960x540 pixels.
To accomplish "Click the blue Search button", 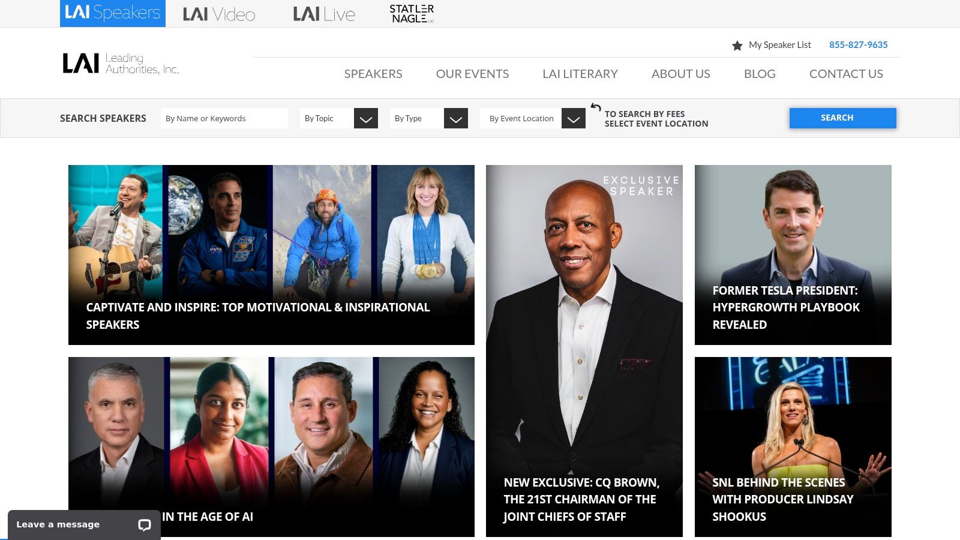I will coord(842,118).
